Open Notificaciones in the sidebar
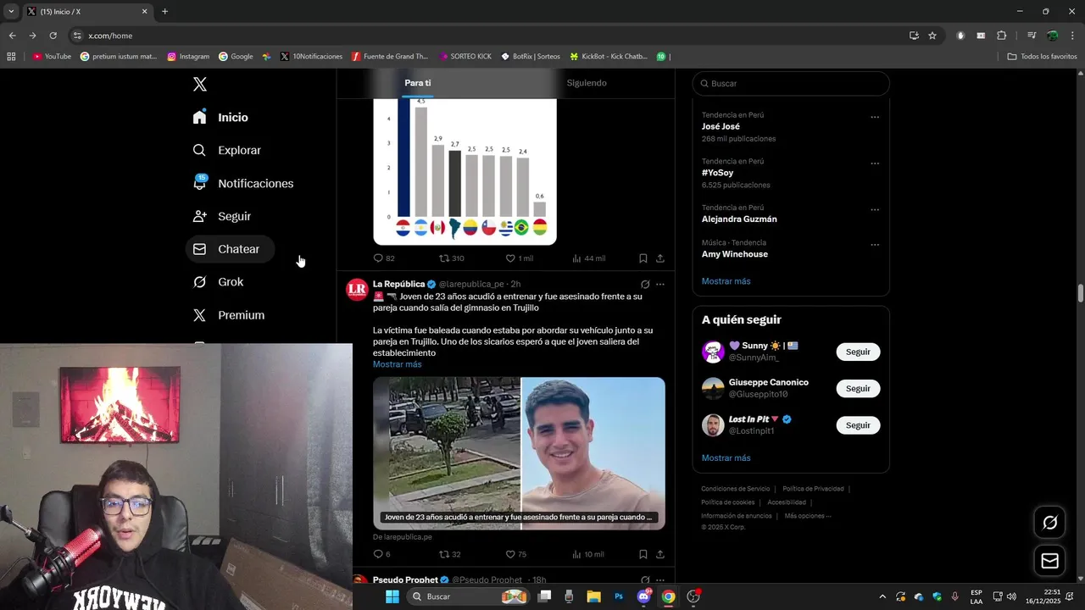The width and height of the screenshot is (1085, 610). [243, 183]
